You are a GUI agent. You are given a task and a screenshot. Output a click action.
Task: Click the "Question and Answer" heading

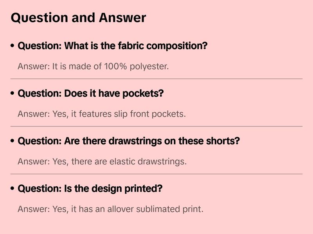click(78, 18)
